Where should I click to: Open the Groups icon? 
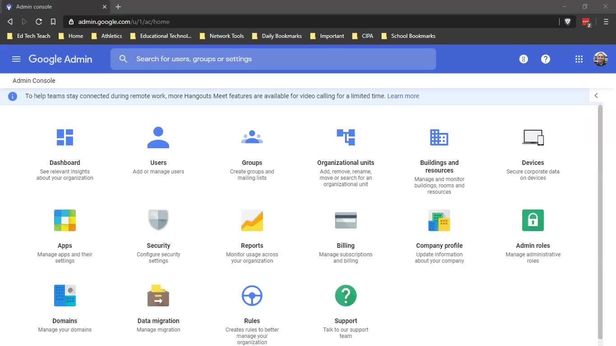252,137
